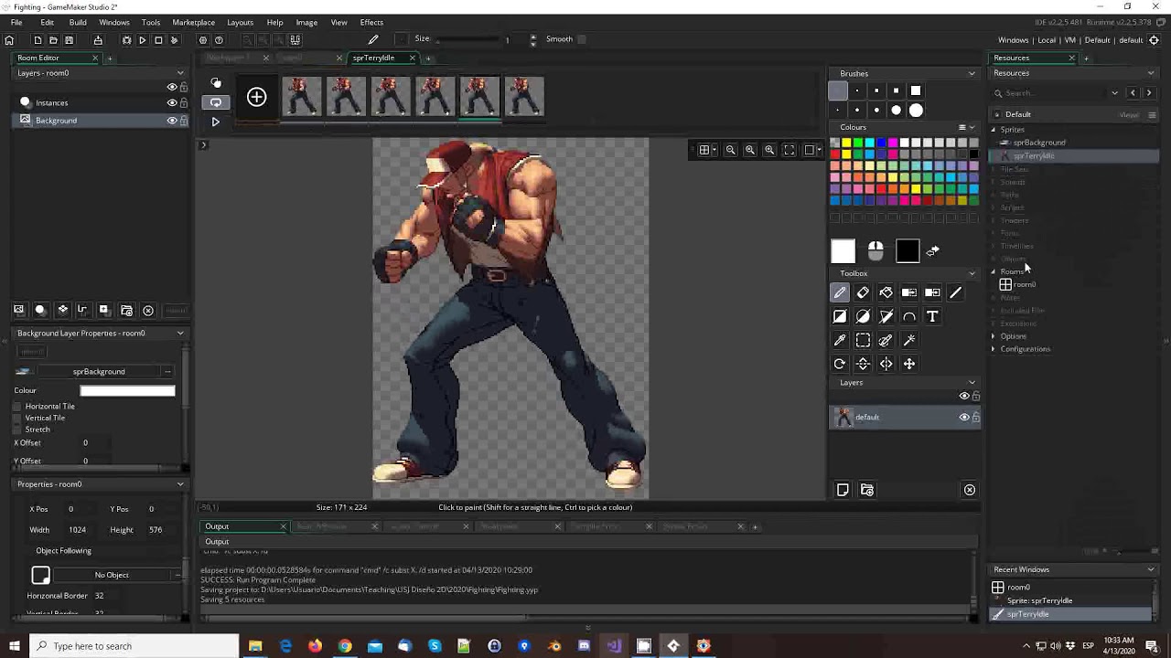This screenshot has height=658, width=1171.
Task: Select the Pencil tool in Toolbox
Action: [x=840, y=292]
